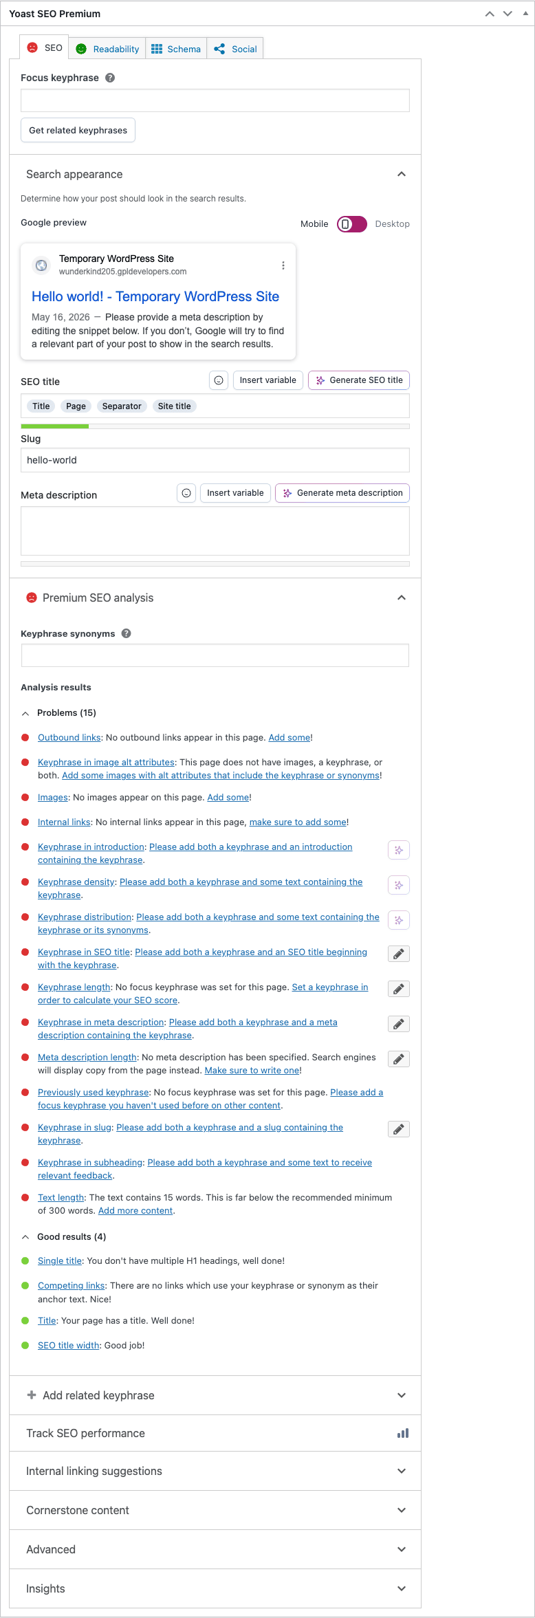This screenshot has width=535, height=1618.
Task: Click the Focus keyphrase input field
Action: (x=215, y=100)
